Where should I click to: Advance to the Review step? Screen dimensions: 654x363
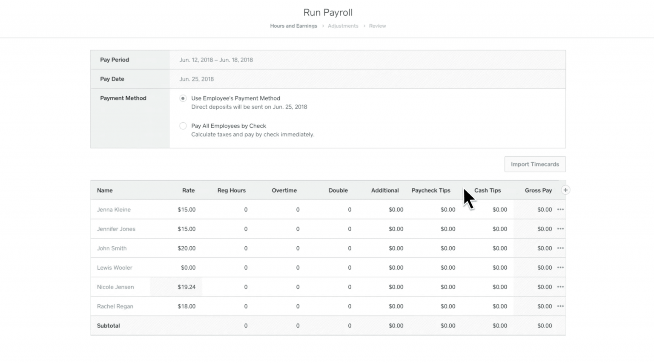[377, 26]
